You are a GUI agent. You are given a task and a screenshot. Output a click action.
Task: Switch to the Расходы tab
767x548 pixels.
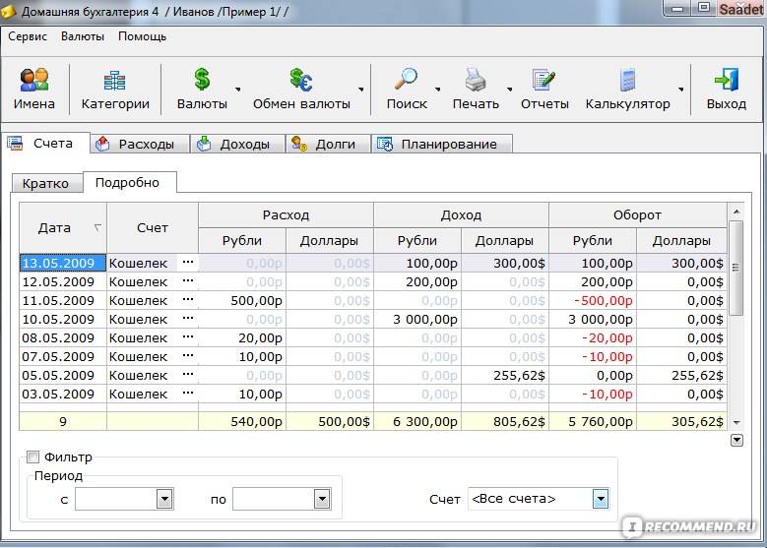(x=140, y=145)
